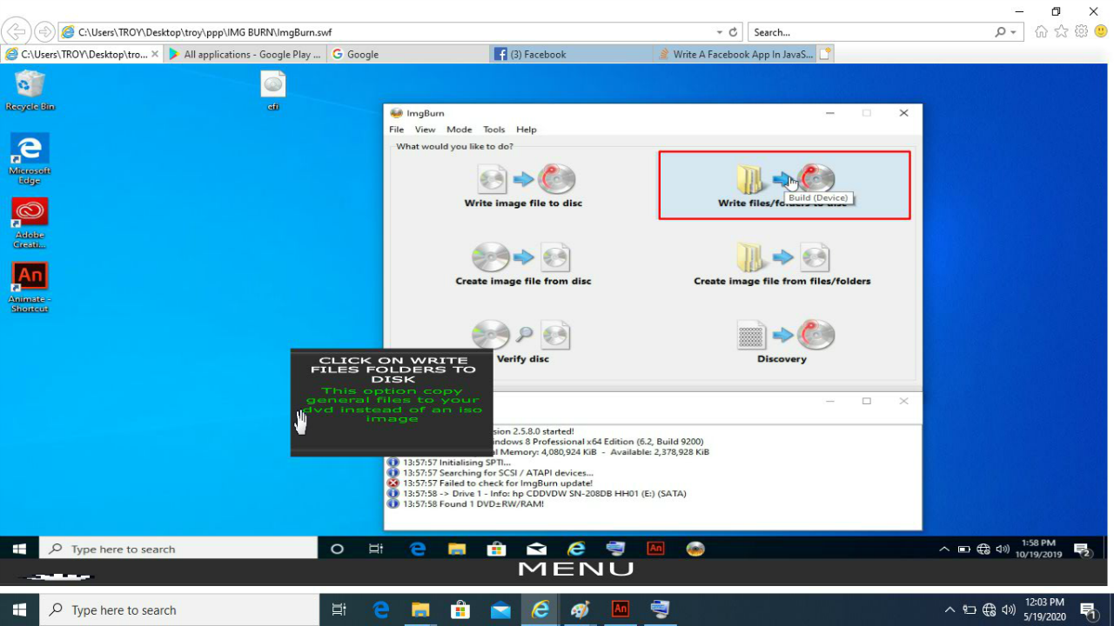This screenshot has height=626, width=1114.
Task: Click the smiley feedback icon
Action: tap(1101, 32)
